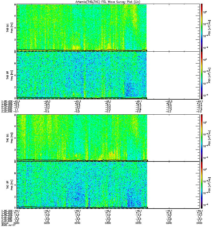This screenshot has height=227, width=213.
Task: Click the '10⁻⁴' tick on the THC B∥ colorbar
Action: (205, 193)
